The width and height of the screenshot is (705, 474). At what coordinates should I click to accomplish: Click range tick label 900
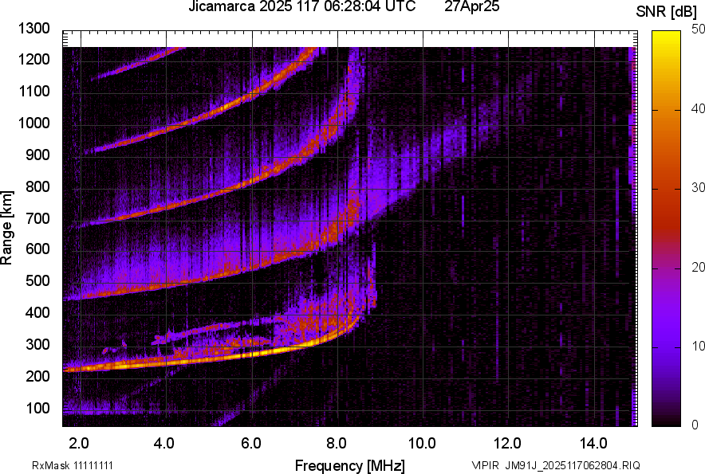click(37, 155)
